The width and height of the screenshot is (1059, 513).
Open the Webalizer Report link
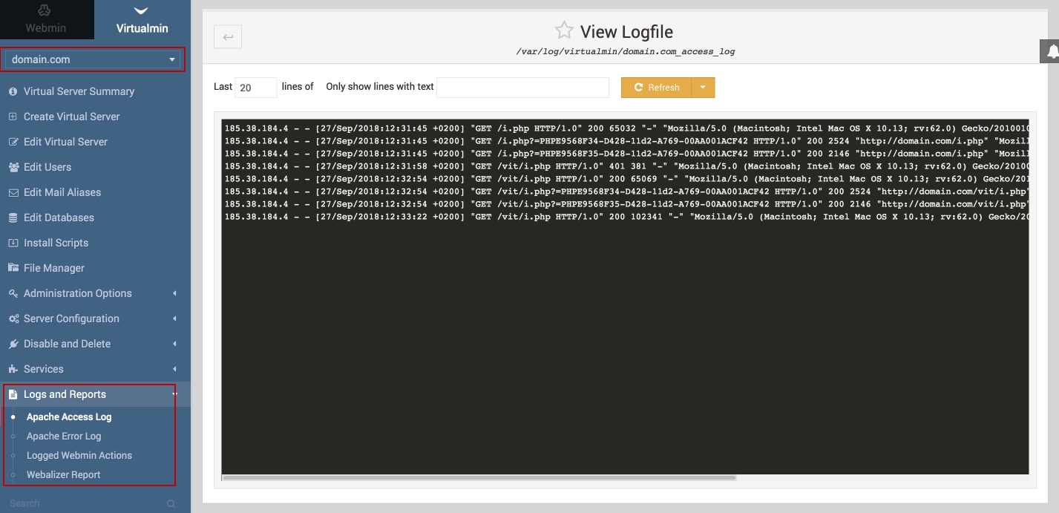64,475
